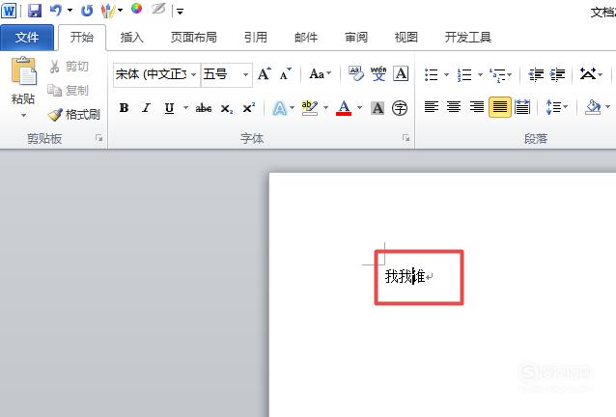Viewport: 616px width, 417px height.
Task: Open the Word application icon menu
Action: coord(9,11)
